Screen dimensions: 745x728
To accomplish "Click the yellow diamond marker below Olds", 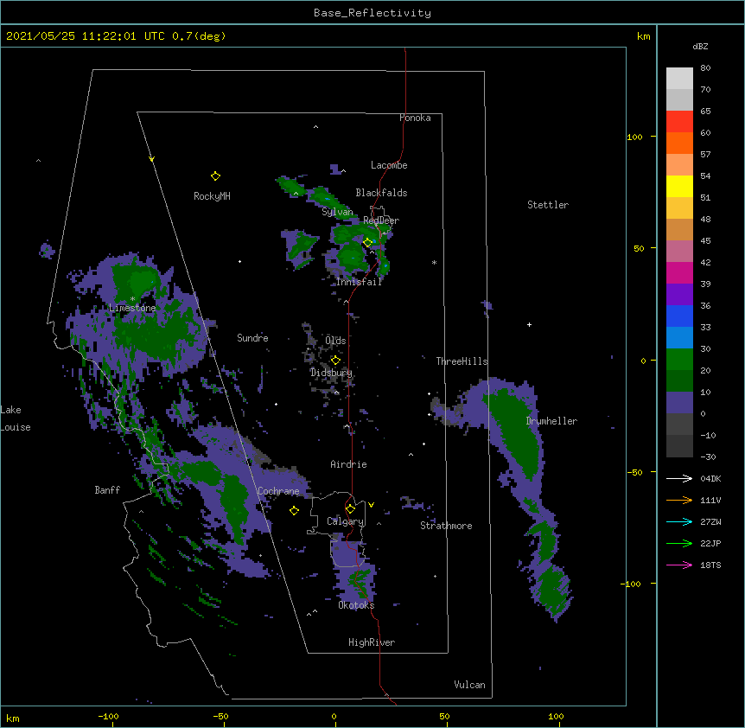I will coord(335,361).
